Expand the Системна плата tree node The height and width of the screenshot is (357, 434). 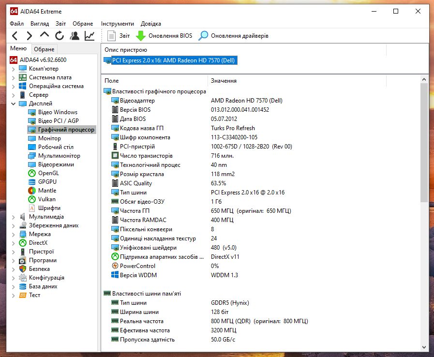13,78
